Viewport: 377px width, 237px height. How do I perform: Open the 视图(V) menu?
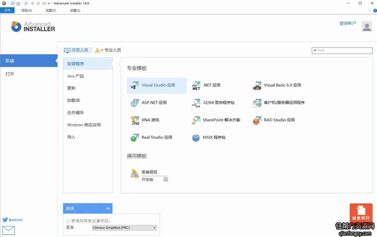click(x=51, y=11)
